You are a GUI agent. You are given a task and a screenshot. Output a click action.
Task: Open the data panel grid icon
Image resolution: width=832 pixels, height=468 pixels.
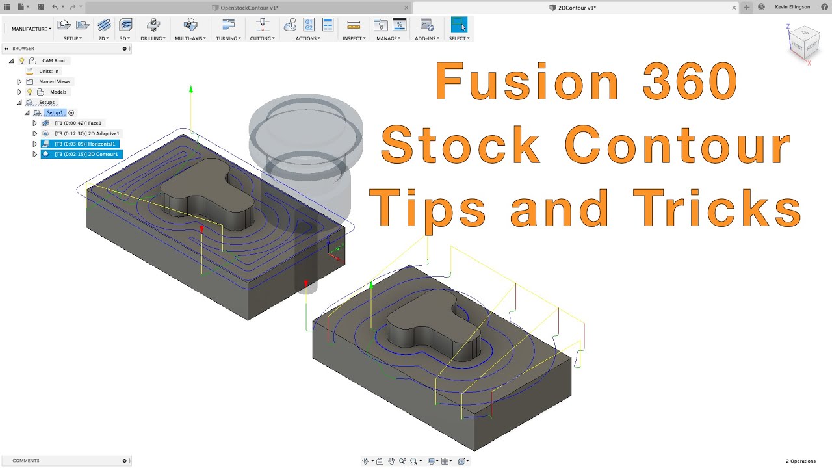(x=7, y=7)
